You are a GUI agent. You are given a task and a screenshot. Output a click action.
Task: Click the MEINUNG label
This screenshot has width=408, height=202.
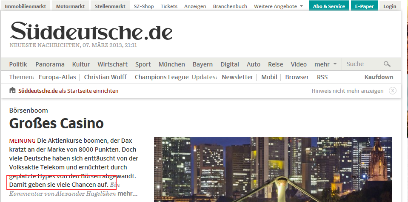pos(23,141)
